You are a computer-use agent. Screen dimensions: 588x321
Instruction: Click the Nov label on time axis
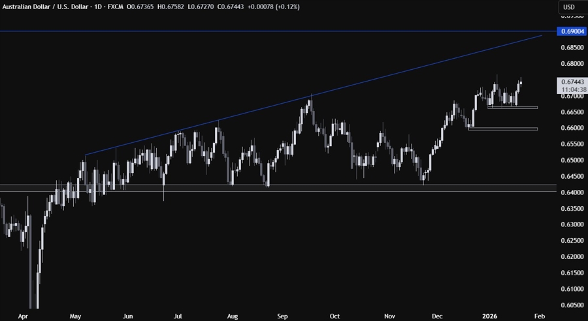point(389,317)
